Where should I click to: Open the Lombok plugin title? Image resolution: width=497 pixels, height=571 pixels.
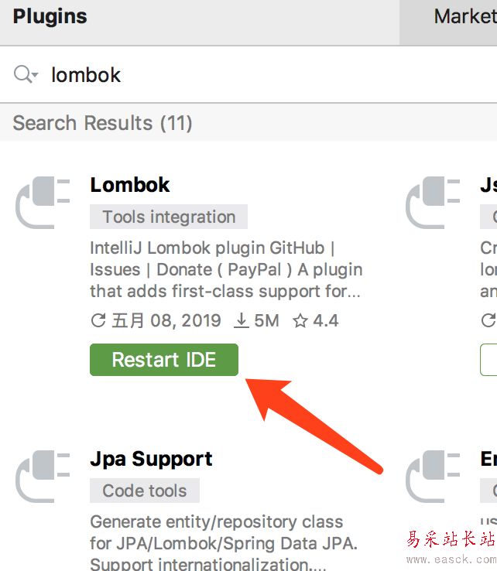[x=130, y=185]
